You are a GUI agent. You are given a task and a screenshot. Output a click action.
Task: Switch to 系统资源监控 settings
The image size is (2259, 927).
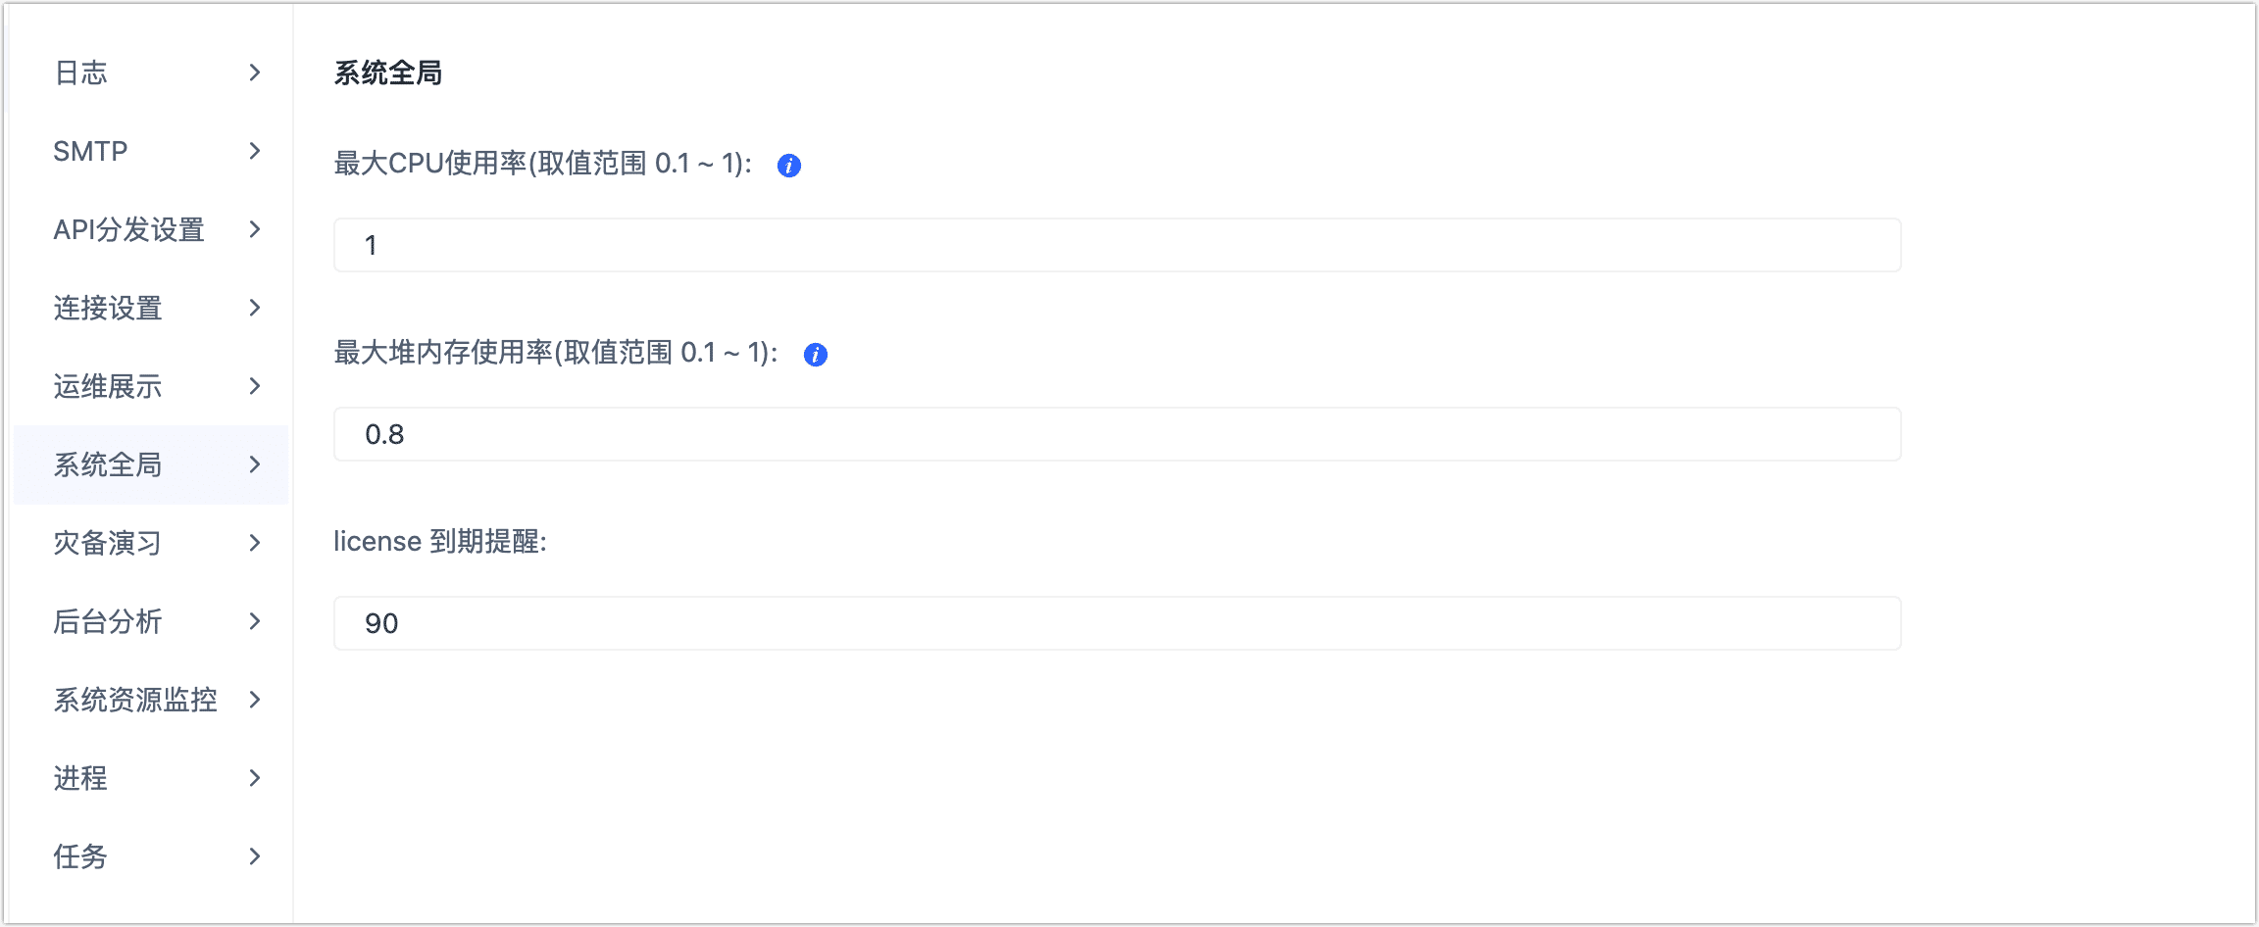coord(135,700)
